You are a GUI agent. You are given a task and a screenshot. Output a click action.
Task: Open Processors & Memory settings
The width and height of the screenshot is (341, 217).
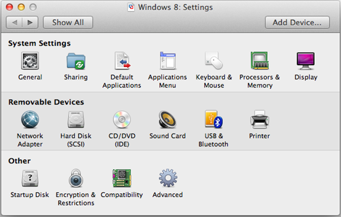pos(260,61)
